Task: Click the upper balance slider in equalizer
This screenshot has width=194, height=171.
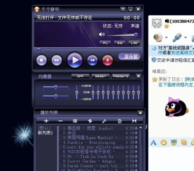Action: (55, 87)
